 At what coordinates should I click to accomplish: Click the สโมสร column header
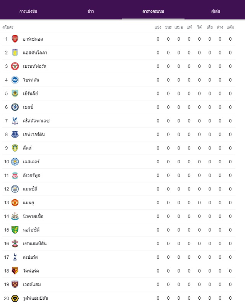(x=8, y=27)
